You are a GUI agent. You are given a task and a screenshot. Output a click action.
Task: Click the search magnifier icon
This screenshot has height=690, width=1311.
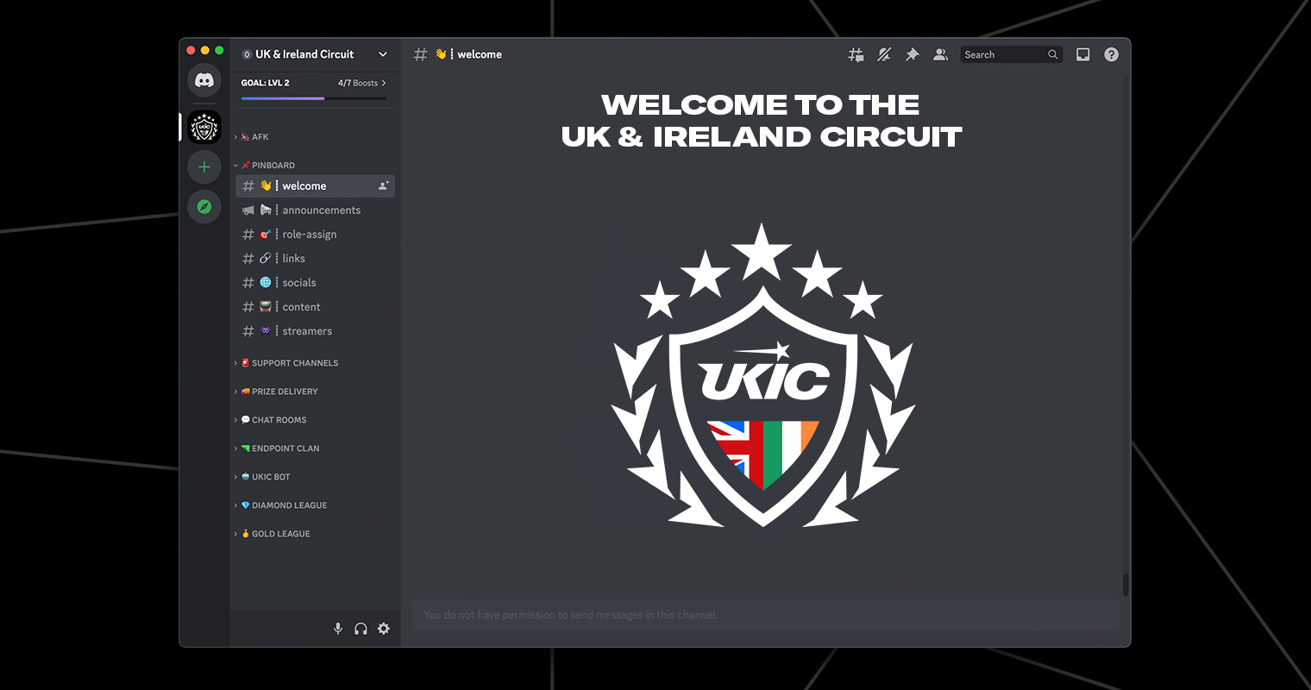point(1053,54)
